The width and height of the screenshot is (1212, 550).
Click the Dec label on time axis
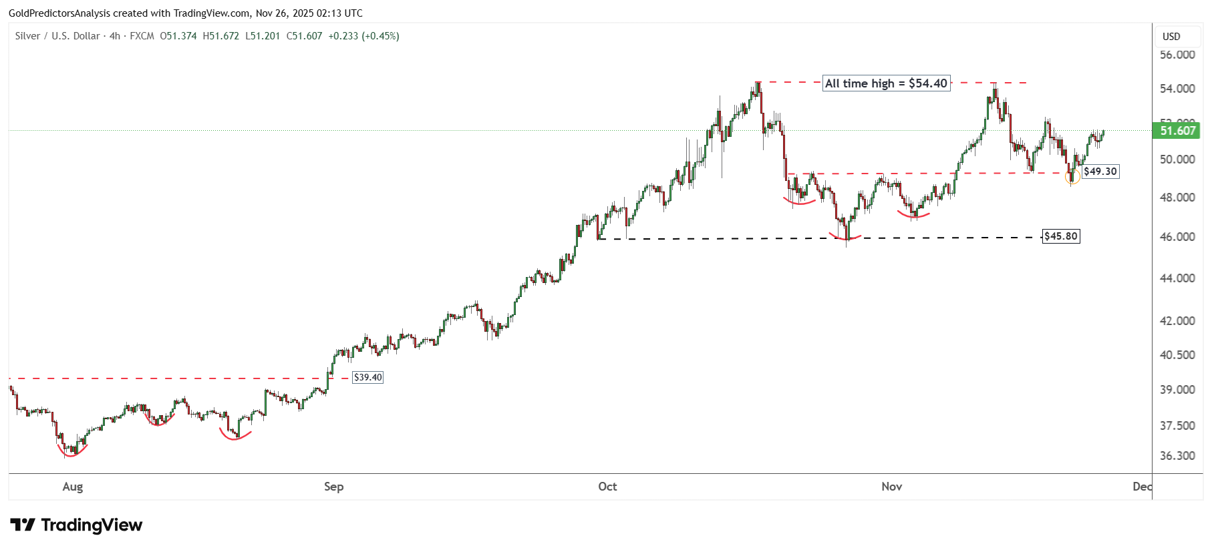1141,487
